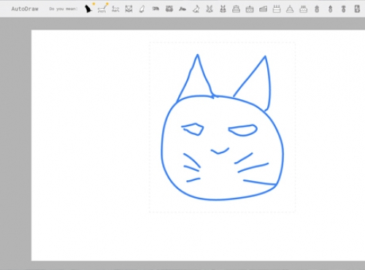Choose the white sitting cat side-view suggestion
Viewport: 365px width, 270px height.
[142, 9]
